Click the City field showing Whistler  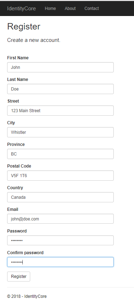[60, 132]
